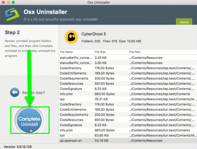Go back via Back to step1 label
Viewport: 197px width, 149px height.
coord(33,93)
